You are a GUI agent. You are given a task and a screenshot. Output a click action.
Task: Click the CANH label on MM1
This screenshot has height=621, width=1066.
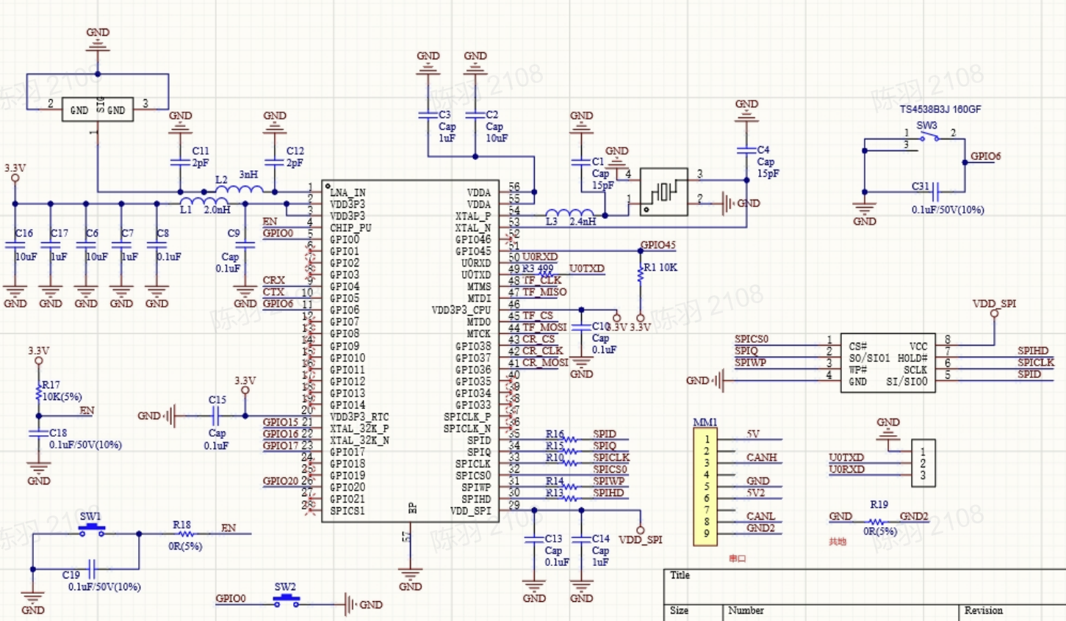[762, 457]
